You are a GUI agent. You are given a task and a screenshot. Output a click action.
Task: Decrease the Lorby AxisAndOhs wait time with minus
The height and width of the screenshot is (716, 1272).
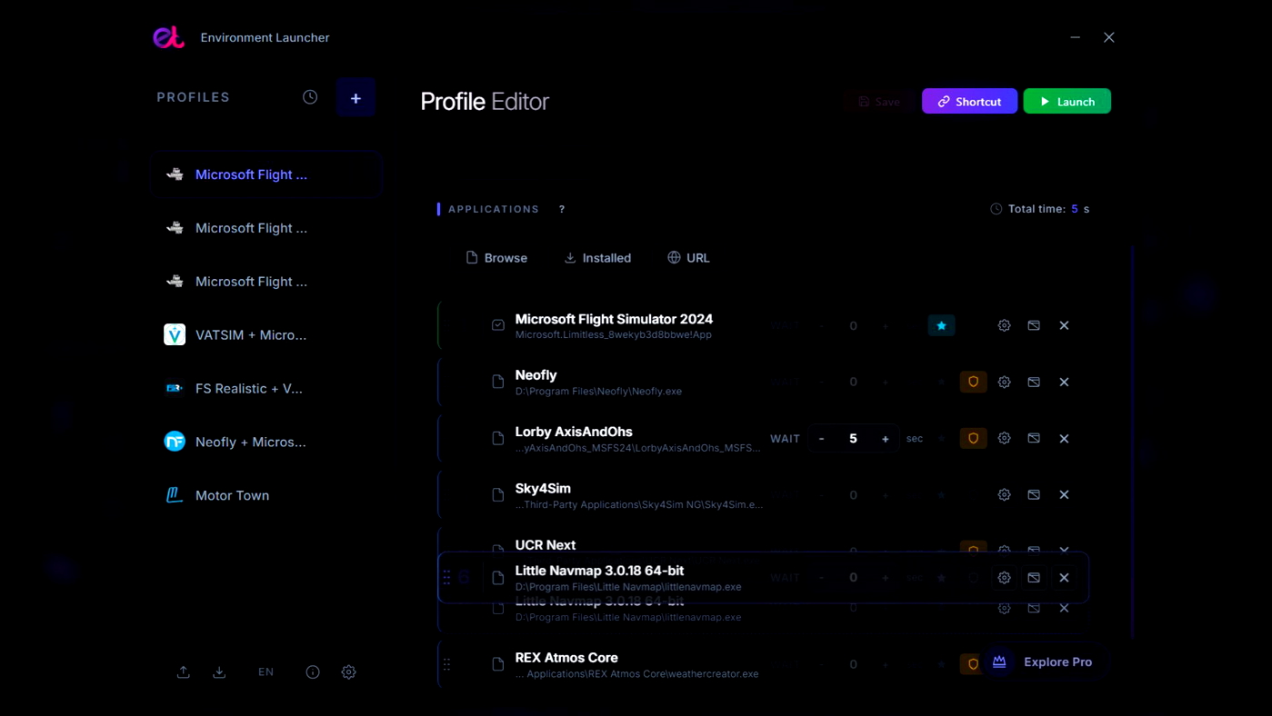[x=822, y=438]
